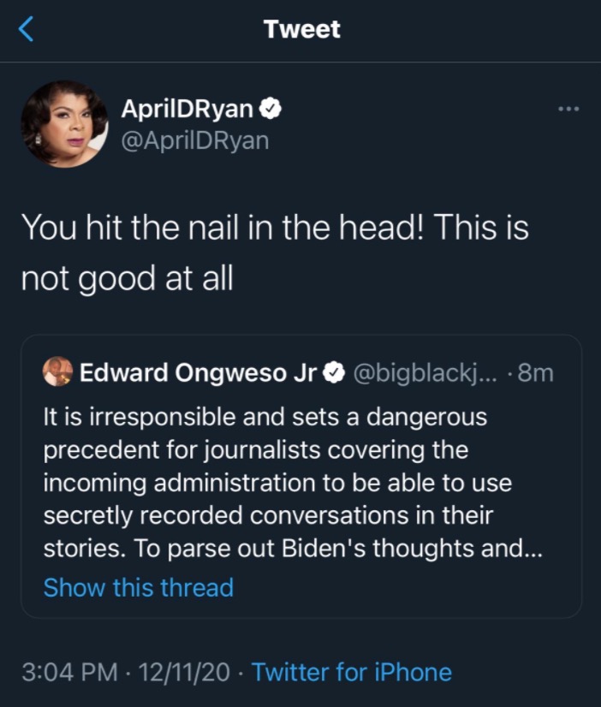Open the "Twitter for iPhone" source link
This screenshot has height=707, width=601.
pos(351,672)
